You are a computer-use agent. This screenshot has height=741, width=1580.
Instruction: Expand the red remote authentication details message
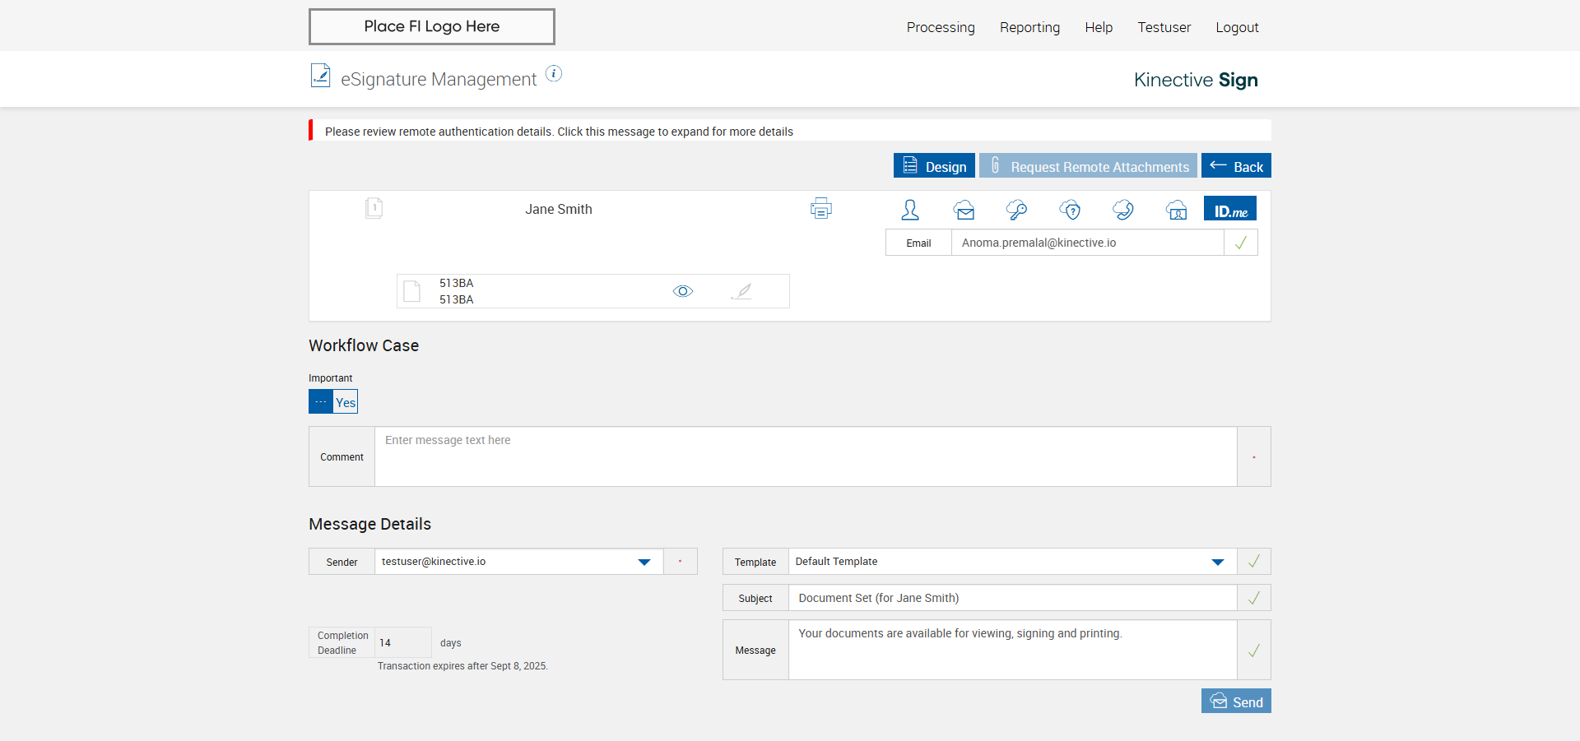(559, 132)
